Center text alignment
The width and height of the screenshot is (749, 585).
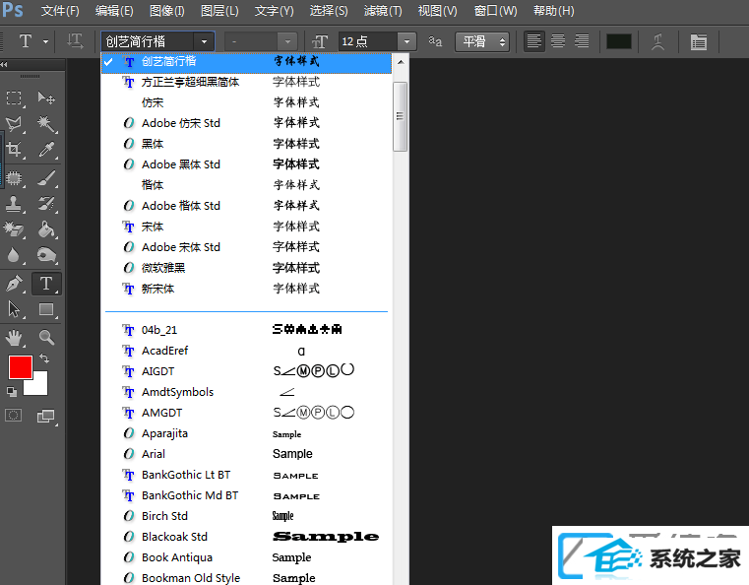(558, 41)
